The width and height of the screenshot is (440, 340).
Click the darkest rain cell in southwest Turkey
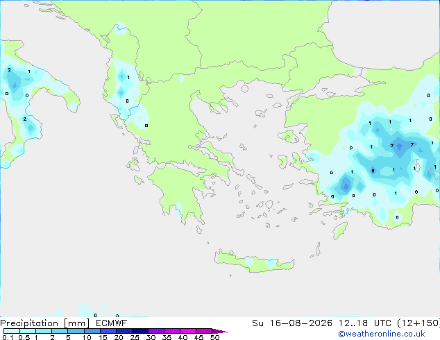coord(346,186)
